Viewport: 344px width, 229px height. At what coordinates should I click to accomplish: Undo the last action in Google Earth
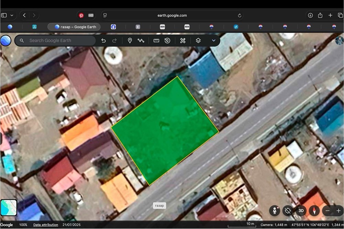(103, 41)
